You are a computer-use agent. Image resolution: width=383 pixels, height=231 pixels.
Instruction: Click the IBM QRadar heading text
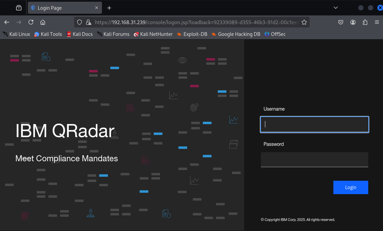[65, 131]
